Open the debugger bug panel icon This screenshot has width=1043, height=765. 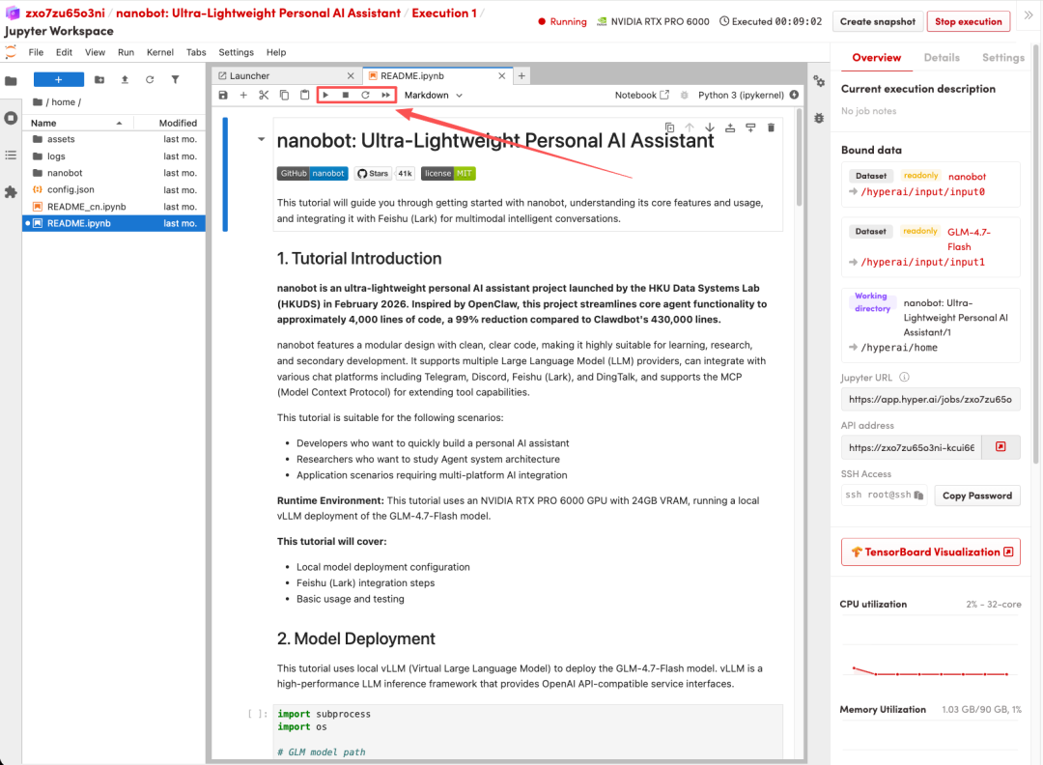(x=819, y=118)
